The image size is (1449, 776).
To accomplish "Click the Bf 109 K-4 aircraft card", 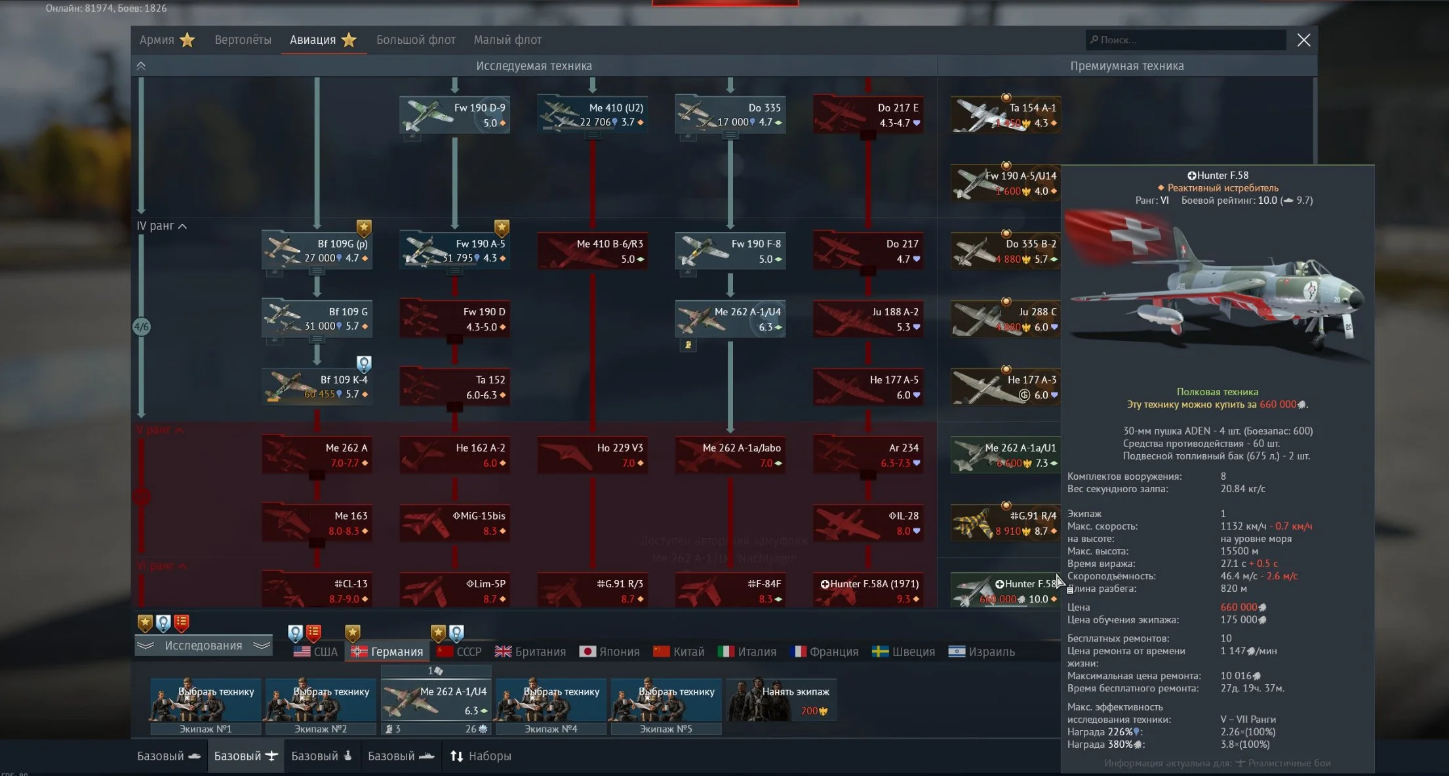I will click(317, 387).
